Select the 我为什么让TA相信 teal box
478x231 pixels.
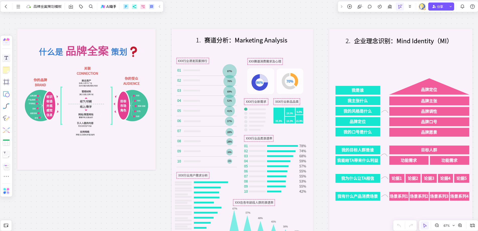[358, 178]
